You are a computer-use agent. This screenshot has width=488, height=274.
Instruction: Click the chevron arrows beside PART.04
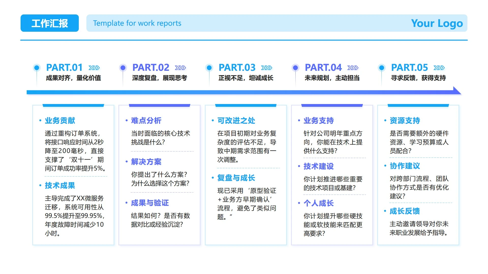353,67
